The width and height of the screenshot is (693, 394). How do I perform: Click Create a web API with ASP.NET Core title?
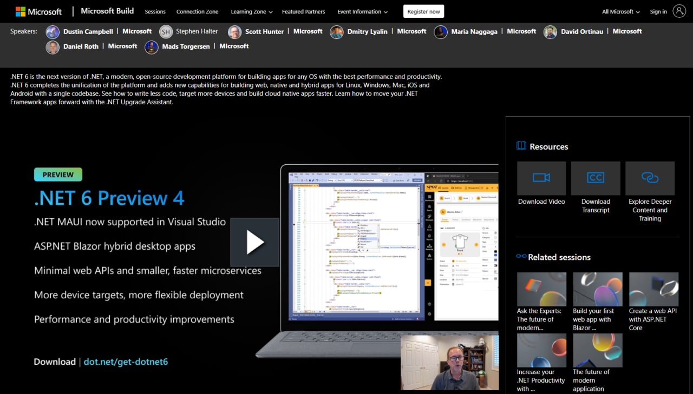click(653, 319)
